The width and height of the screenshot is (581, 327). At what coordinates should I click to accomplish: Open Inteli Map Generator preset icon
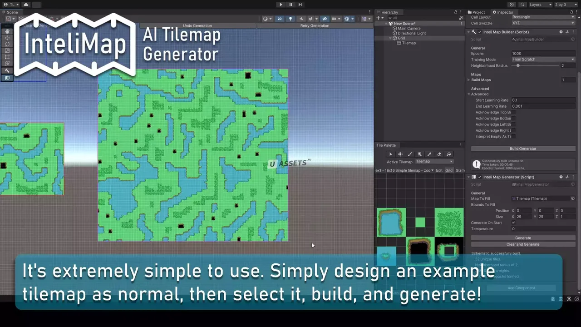[567, 177]
